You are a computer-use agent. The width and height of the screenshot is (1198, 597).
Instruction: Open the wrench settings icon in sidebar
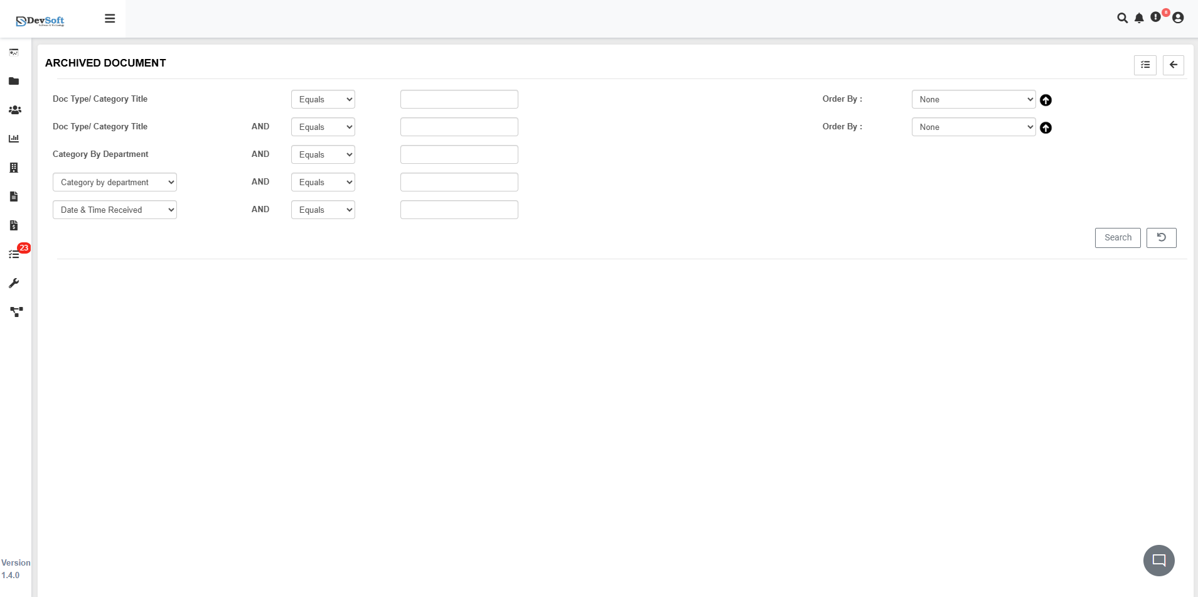14,283
